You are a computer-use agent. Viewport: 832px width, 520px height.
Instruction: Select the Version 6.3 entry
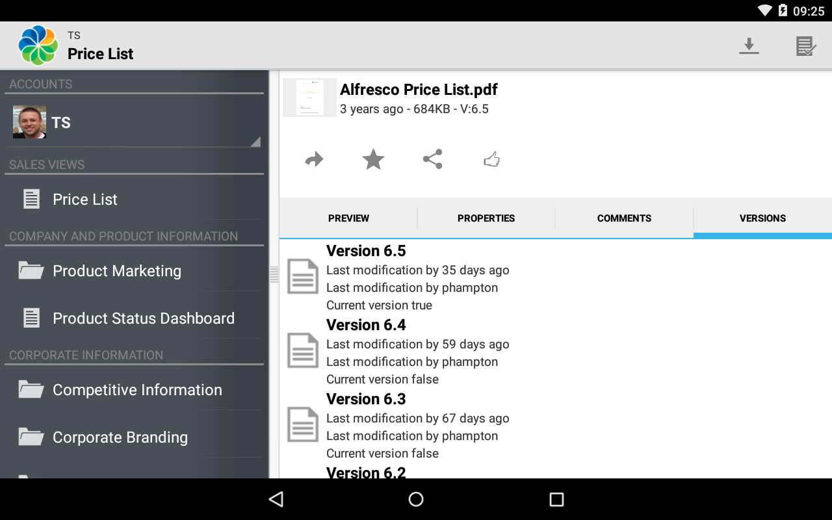[556, 425]
